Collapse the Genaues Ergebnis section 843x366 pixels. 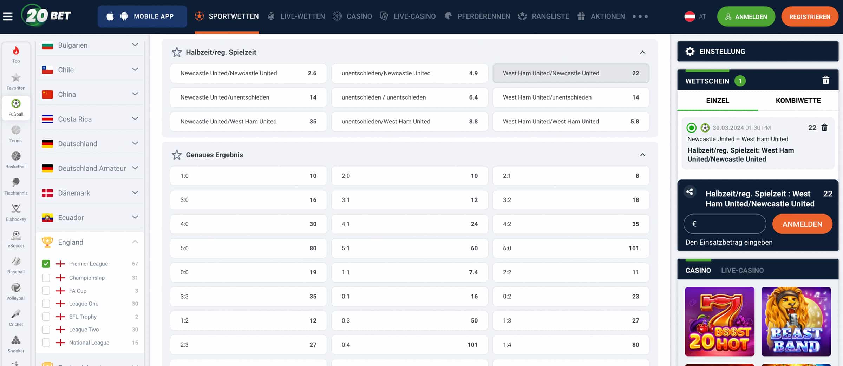click(x=642, y=155)
